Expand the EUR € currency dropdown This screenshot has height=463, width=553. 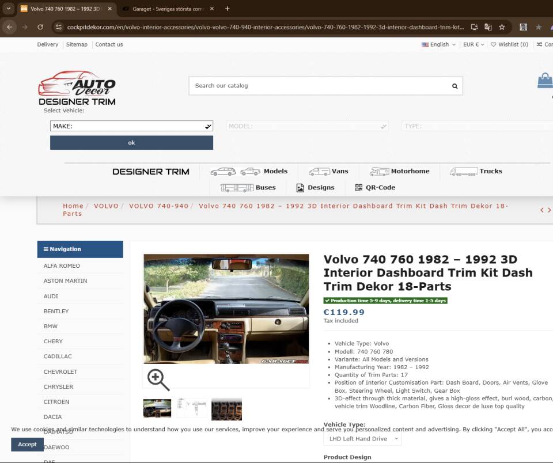pos(474,44)
